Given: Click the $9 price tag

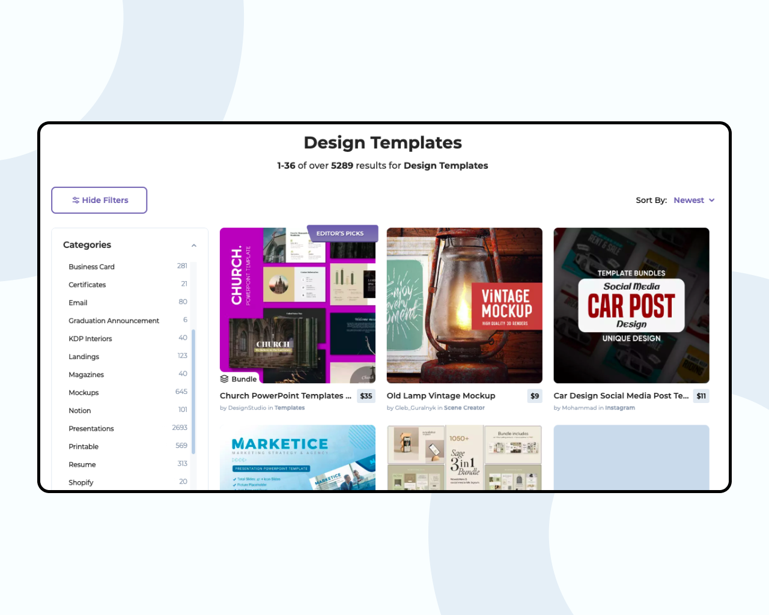Looking at the screenshot, I should [535, 396].
